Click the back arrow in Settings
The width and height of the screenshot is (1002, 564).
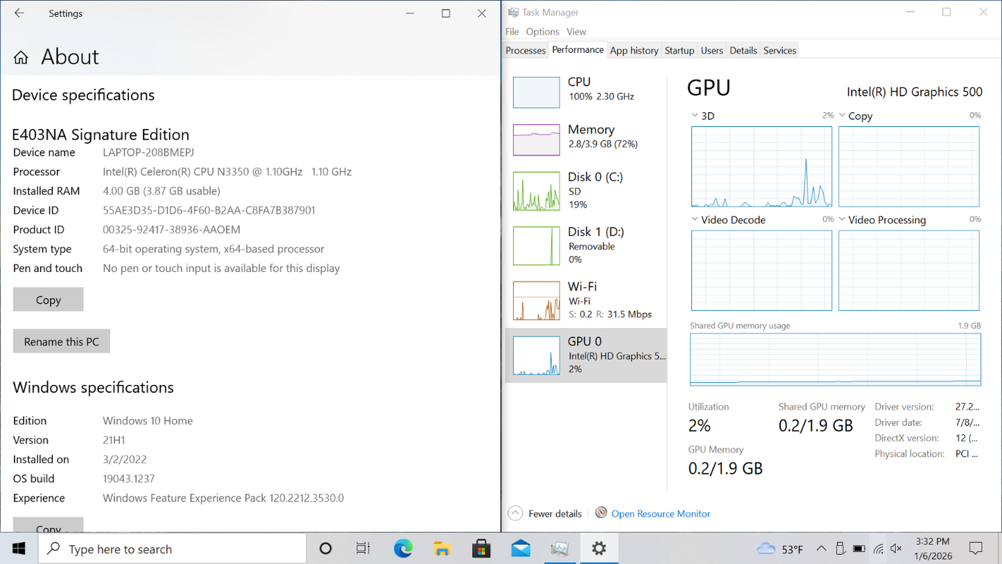(x=19, y=13)
